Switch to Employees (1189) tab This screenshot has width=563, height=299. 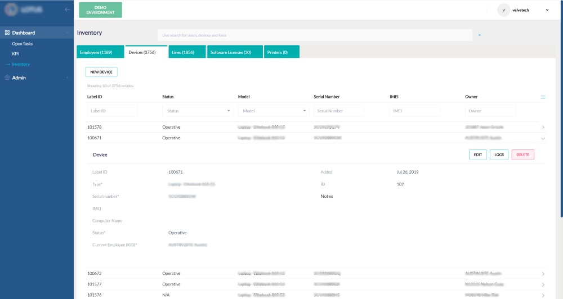click(100, 52)
